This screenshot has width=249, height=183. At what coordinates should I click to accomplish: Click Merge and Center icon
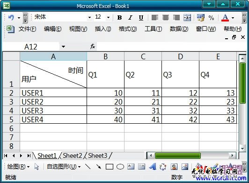point(187,18)
